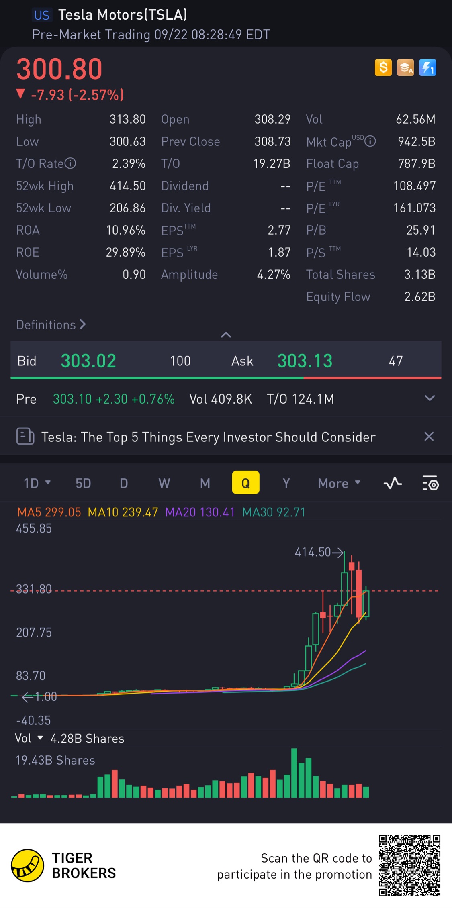This screenshot has height=908, width=452.
Task: Open info icon next to T/O Rate
Action: [x=71, y=163]
